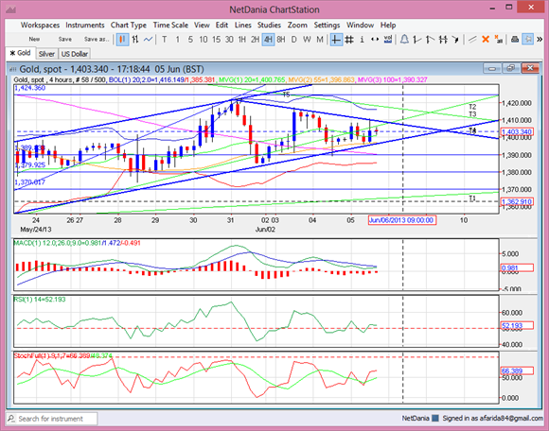
Task: Click the Save button
Action: coord(64,39)
